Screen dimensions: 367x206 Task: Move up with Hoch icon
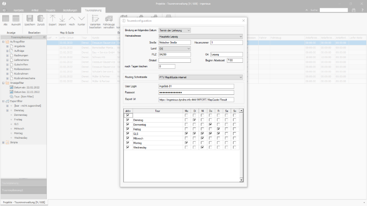click(x=72, y=19)
